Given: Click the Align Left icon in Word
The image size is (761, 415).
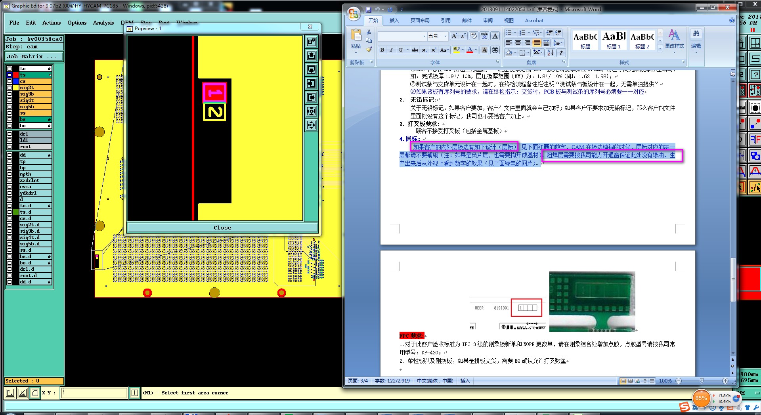Looking at the screenshot, I should (x=509, y=43).
